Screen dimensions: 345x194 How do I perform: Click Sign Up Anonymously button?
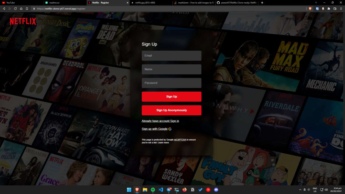[171, 110]
